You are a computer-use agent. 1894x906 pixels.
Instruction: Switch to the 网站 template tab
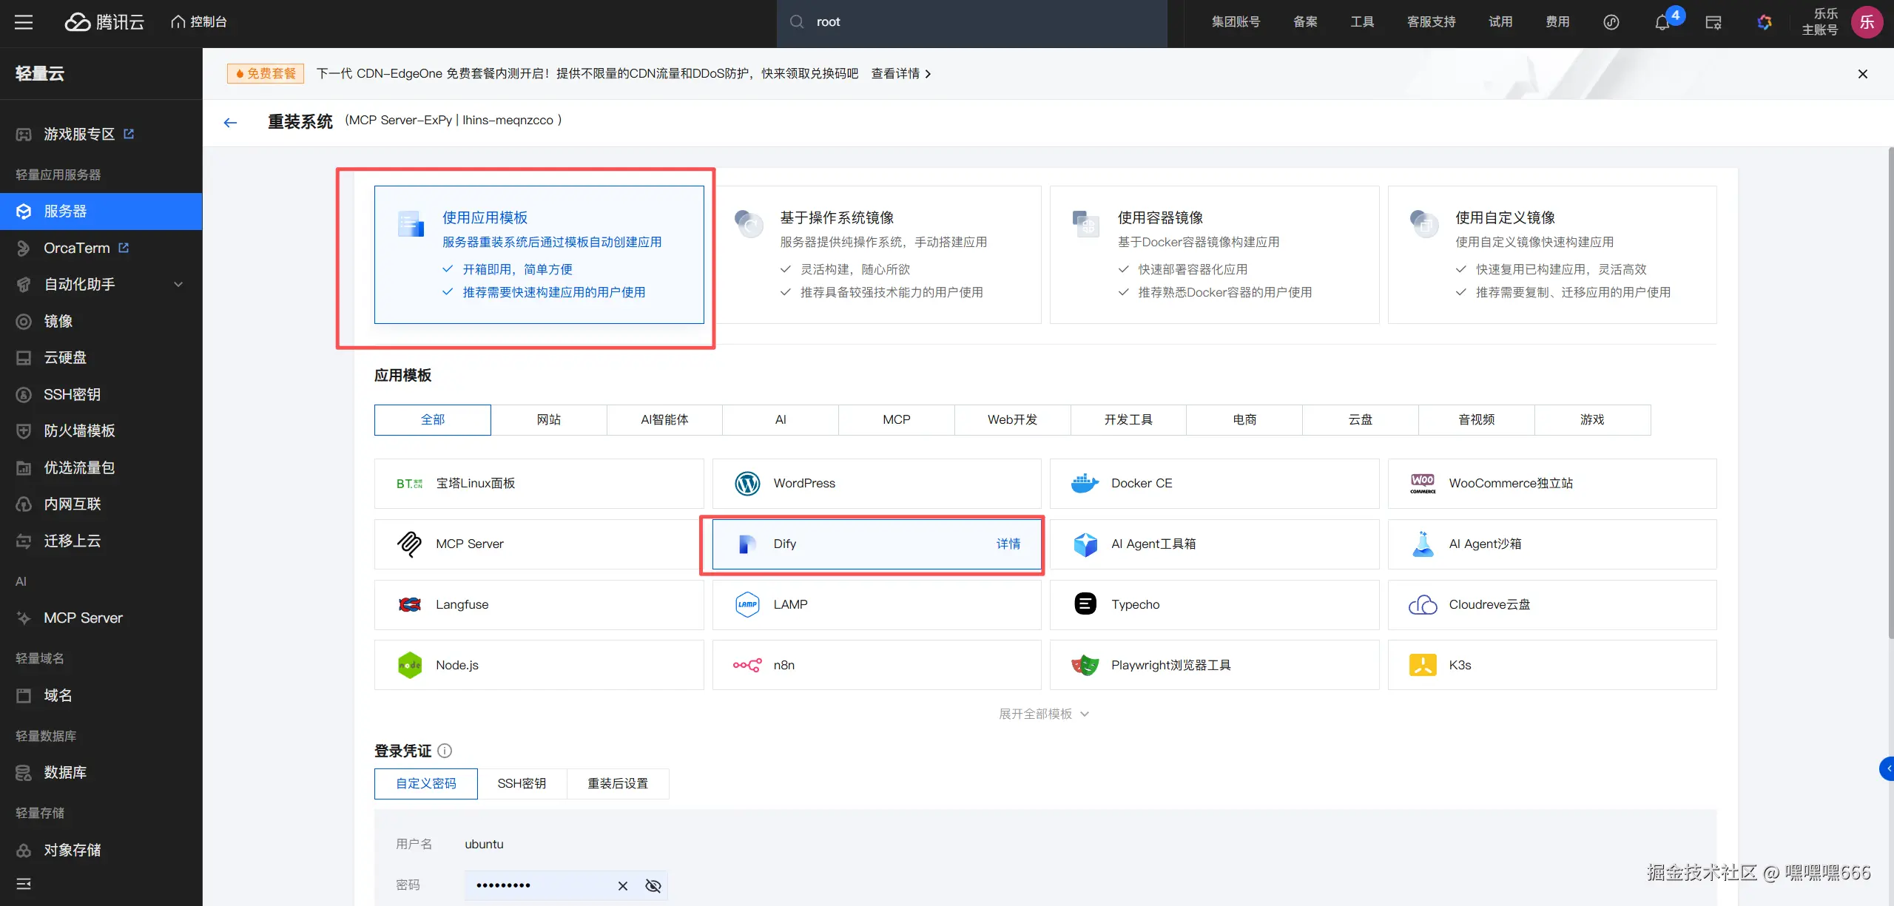click(549, 420)
